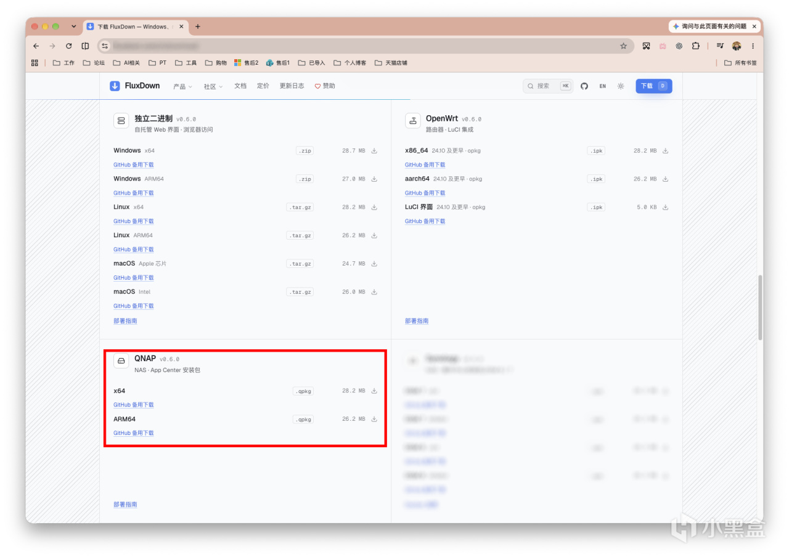Screen dimensions: 789x557
Task: Open the 所有书签 folder
Action: pyautogui.click(x=740, y=63)
